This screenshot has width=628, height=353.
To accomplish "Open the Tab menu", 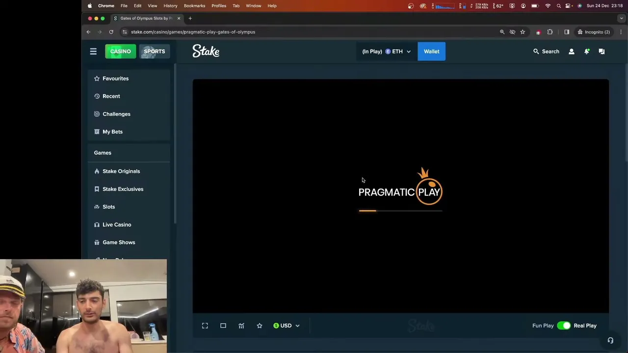I will [236, 6].
